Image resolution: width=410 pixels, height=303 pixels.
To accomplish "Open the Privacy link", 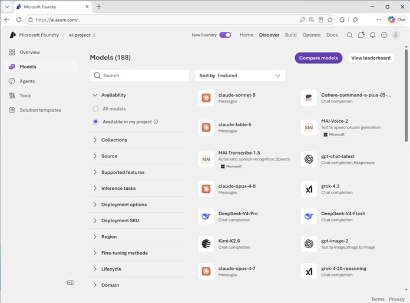I will [x=396, y=299].
